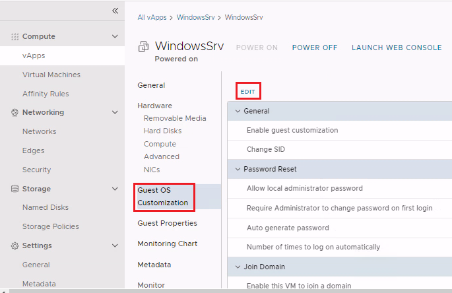Collapse the Compute section chevron
The image size is (452, 293).
point(115,37)
